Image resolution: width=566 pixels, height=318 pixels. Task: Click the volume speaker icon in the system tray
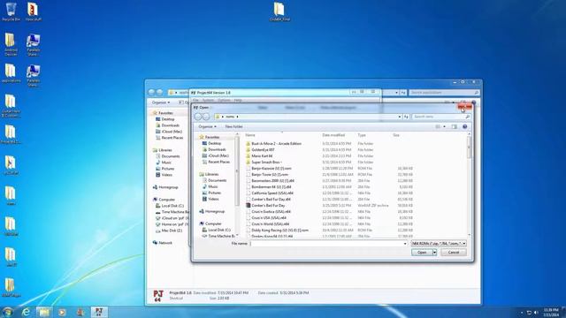(536, 312)
